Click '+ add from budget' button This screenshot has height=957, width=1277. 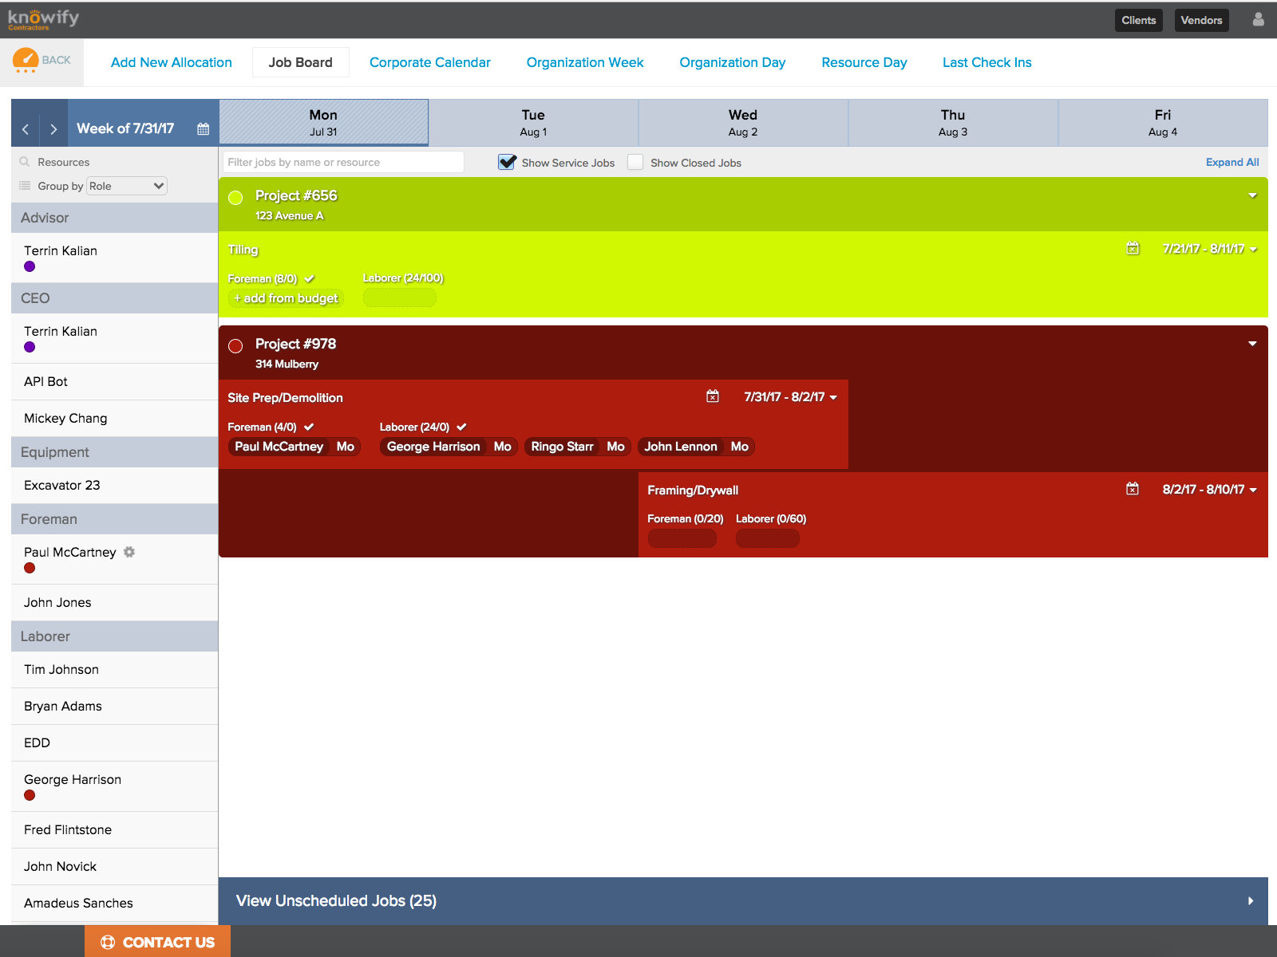286,298
